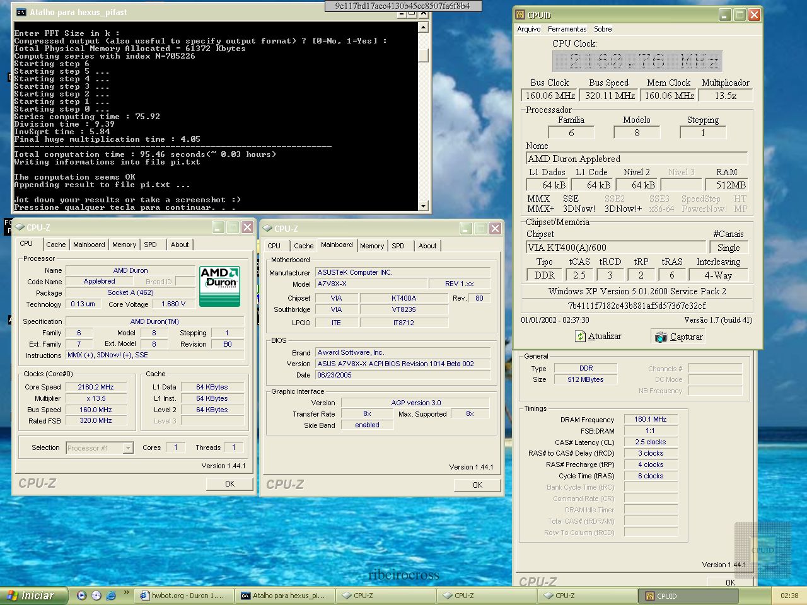Click the Core Speed 2160.2 MHz field

coord(96,387)
